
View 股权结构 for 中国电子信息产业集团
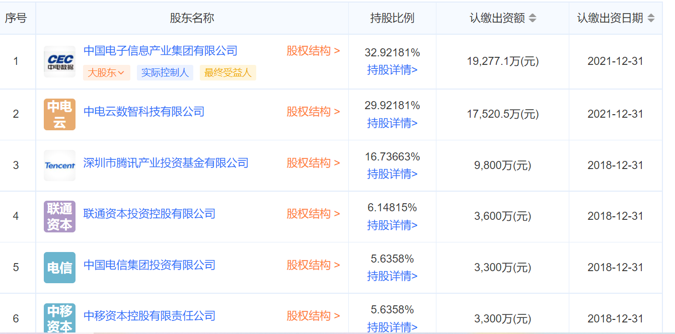click(x=314, y=51)
